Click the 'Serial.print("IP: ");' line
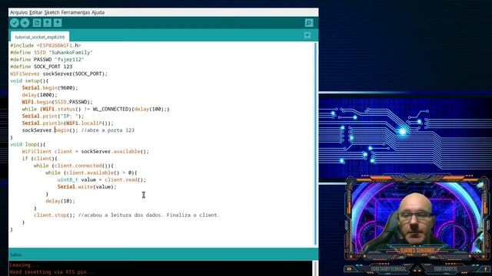Screen dimensions: 492x276 (x=53, y=116)
